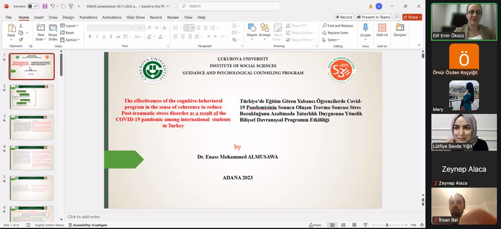Select slide 3 thumbnail in panel
Image resolution: width=501 pixels, height=229 pixels.
[32, 127]
